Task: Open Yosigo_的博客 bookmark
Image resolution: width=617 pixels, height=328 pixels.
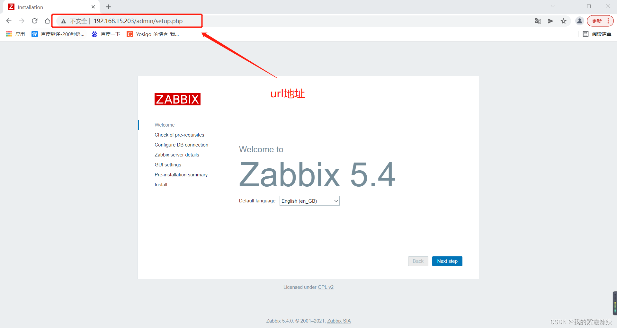Action: 153,34
